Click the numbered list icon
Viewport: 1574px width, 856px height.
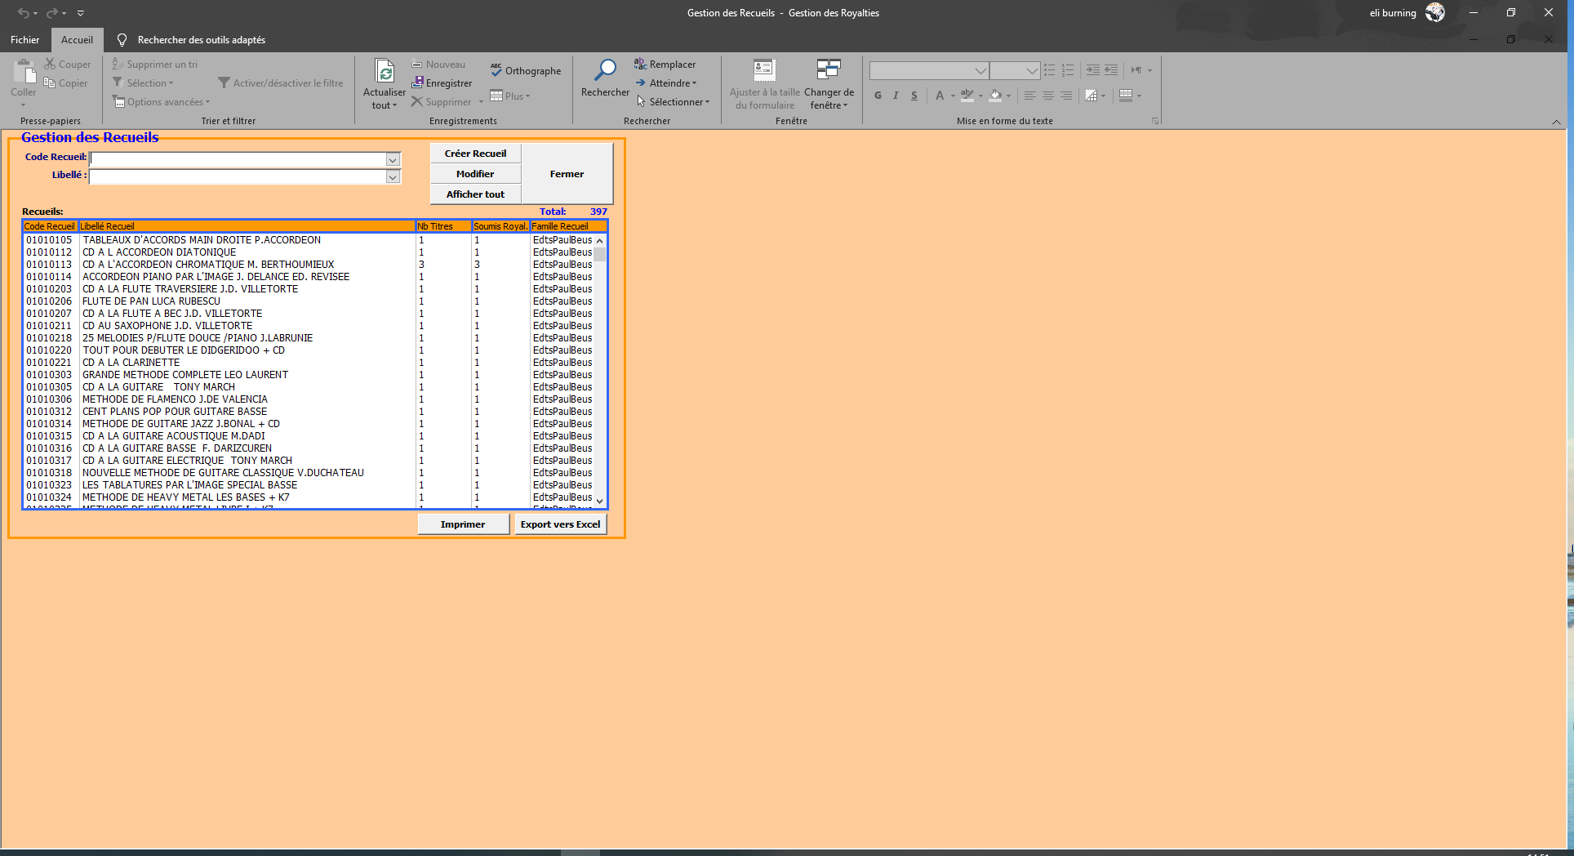[x=1068, y=70]
